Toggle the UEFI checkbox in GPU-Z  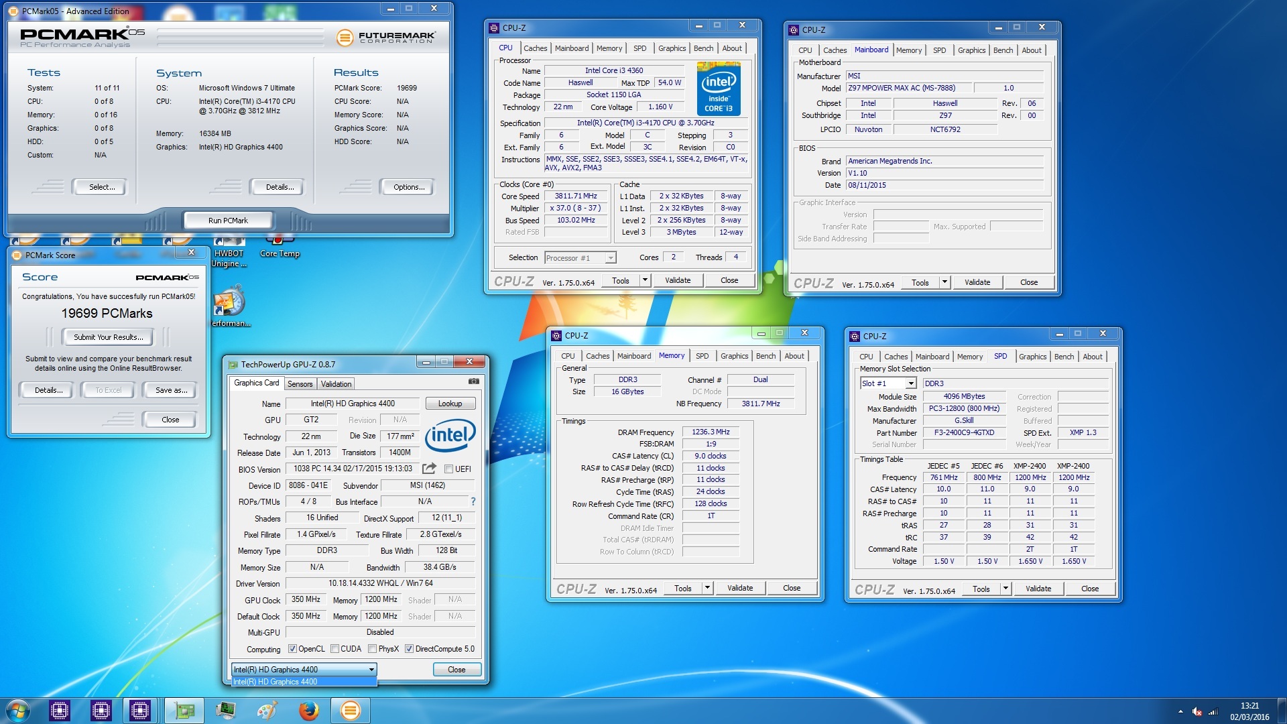(x=448, y=469)
